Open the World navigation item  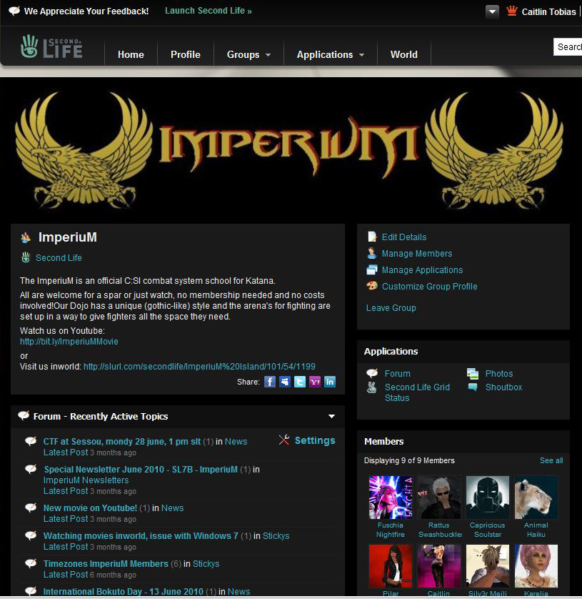403,54
